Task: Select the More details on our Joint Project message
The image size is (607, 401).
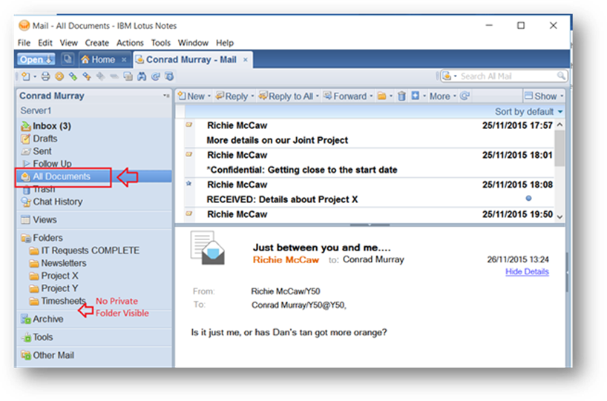Action: tap(370, 133)
